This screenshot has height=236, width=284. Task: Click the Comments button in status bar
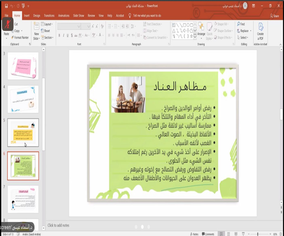209,234
